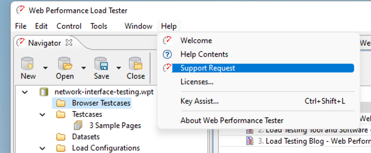Open the Tools menu
The image size is (371, 153).
(x=99, y=26)
